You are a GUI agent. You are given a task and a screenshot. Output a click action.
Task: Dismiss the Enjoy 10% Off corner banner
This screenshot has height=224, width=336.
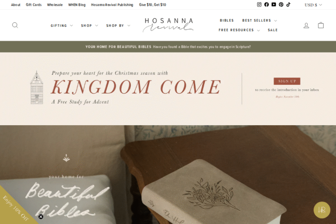(x=41, y=217)
